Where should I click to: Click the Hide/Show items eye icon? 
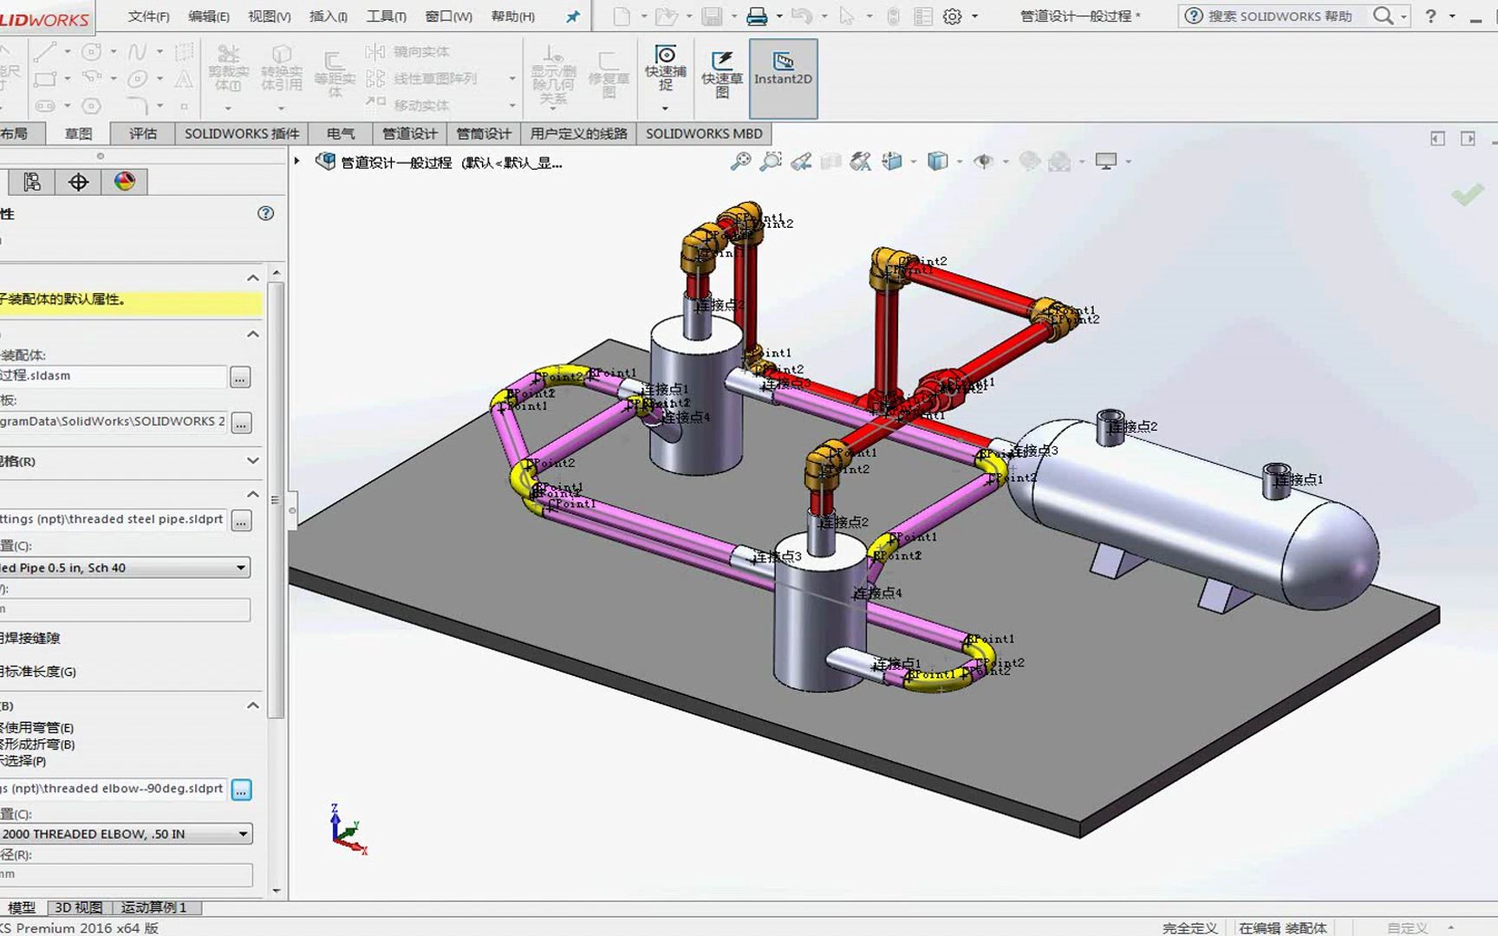click(983, 161)
